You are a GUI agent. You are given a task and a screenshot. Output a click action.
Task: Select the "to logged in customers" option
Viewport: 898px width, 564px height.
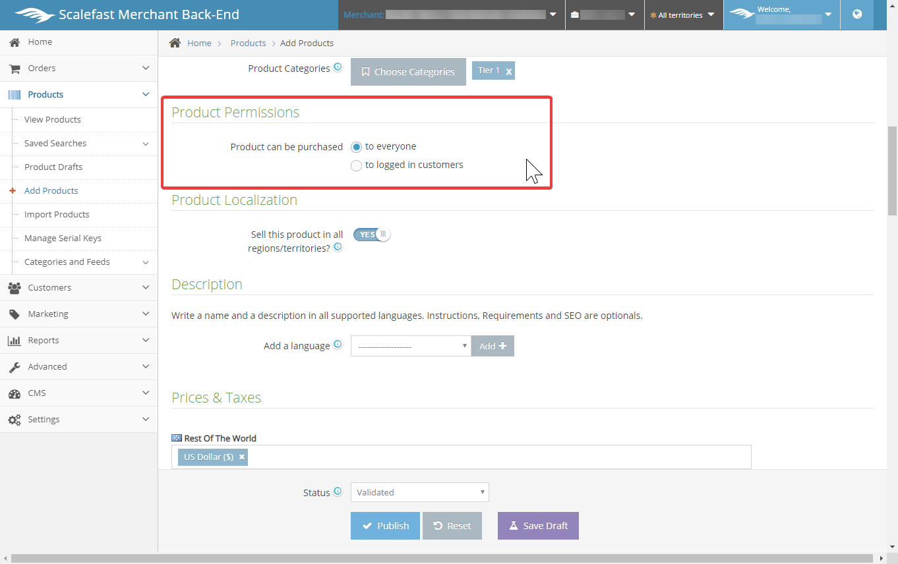357,165
